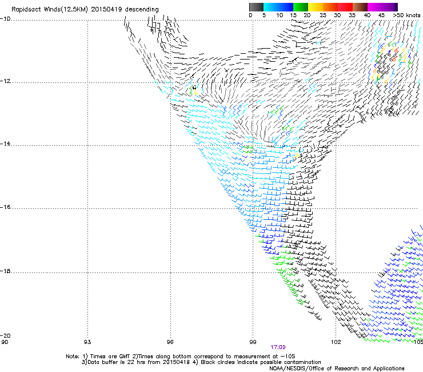
Task: Click the >50 knots legend label
Action: [406, 15]
